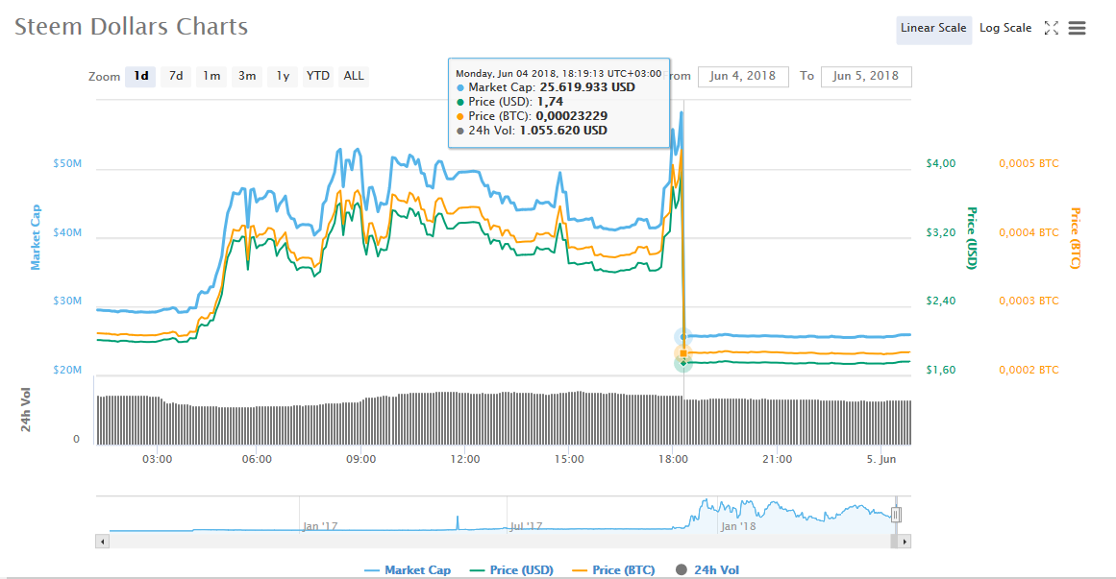The image size is (1116, 579).
Task: Switch to Linear Scale
Action: coord(933,29)
